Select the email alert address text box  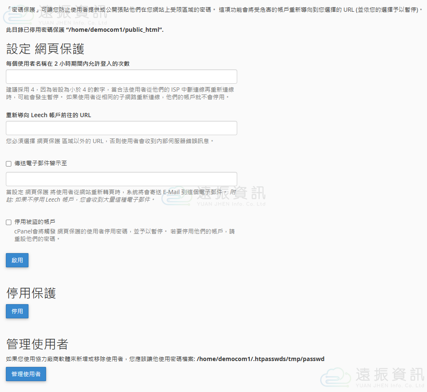[x=122, y=179]
